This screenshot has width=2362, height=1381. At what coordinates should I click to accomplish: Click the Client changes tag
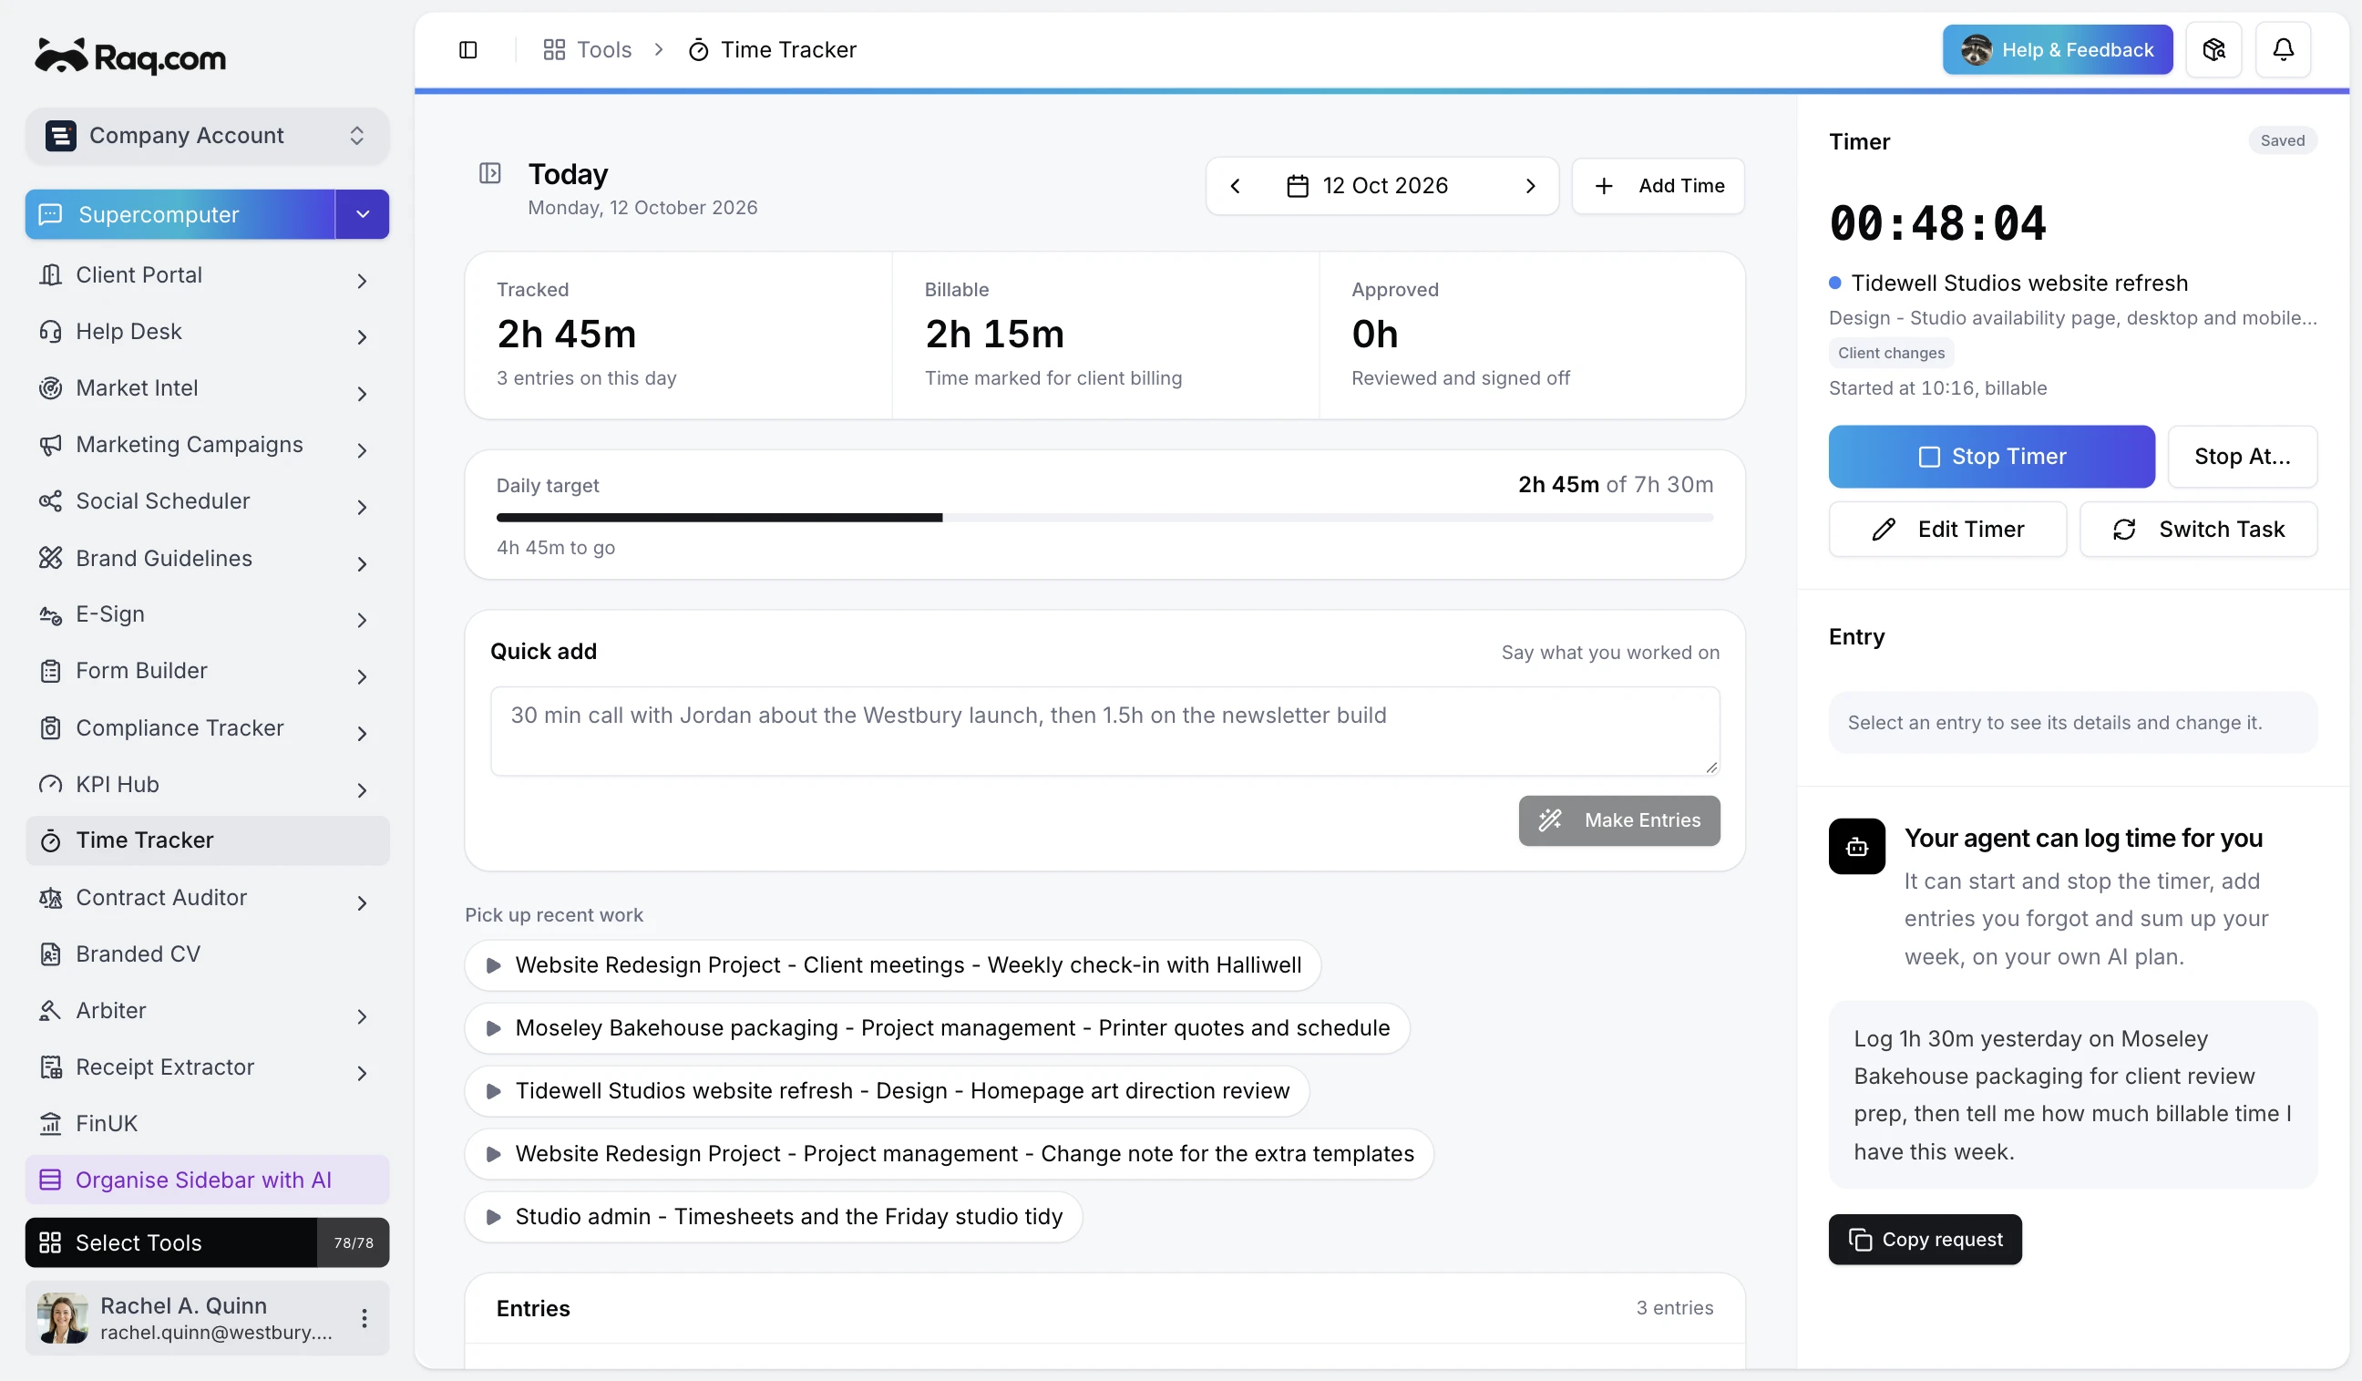(1891, 353)
